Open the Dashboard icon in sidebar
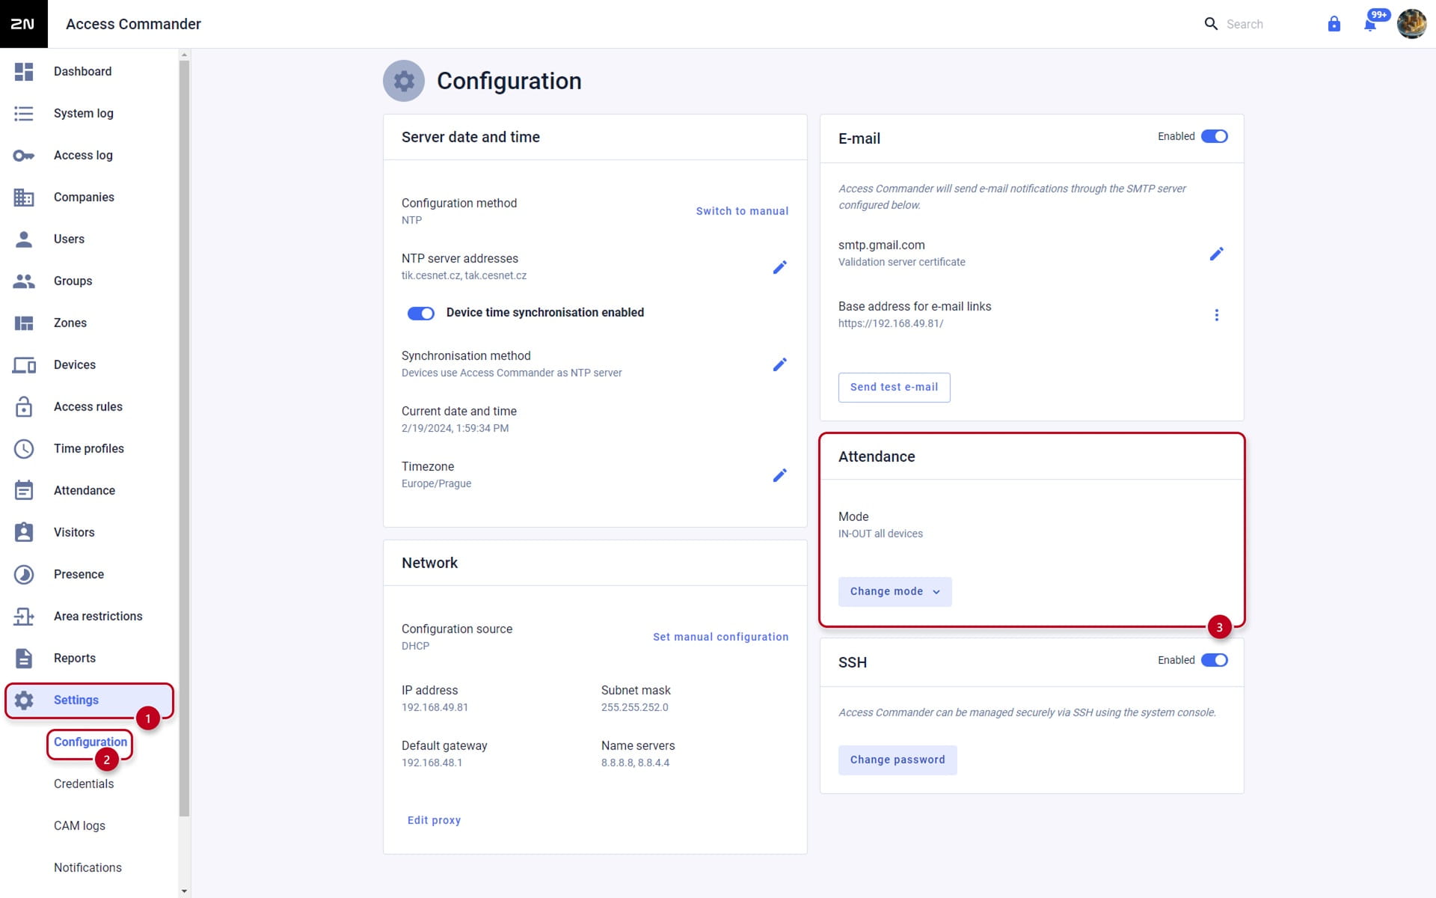 click(x=24, y=72)
